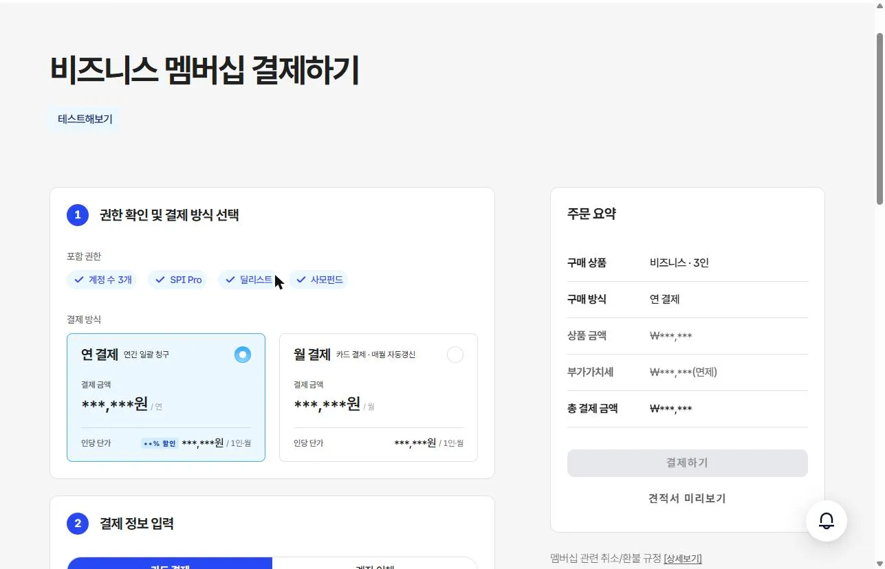Open the notification bell icon
885x569 pixels.
click(827, 521)
